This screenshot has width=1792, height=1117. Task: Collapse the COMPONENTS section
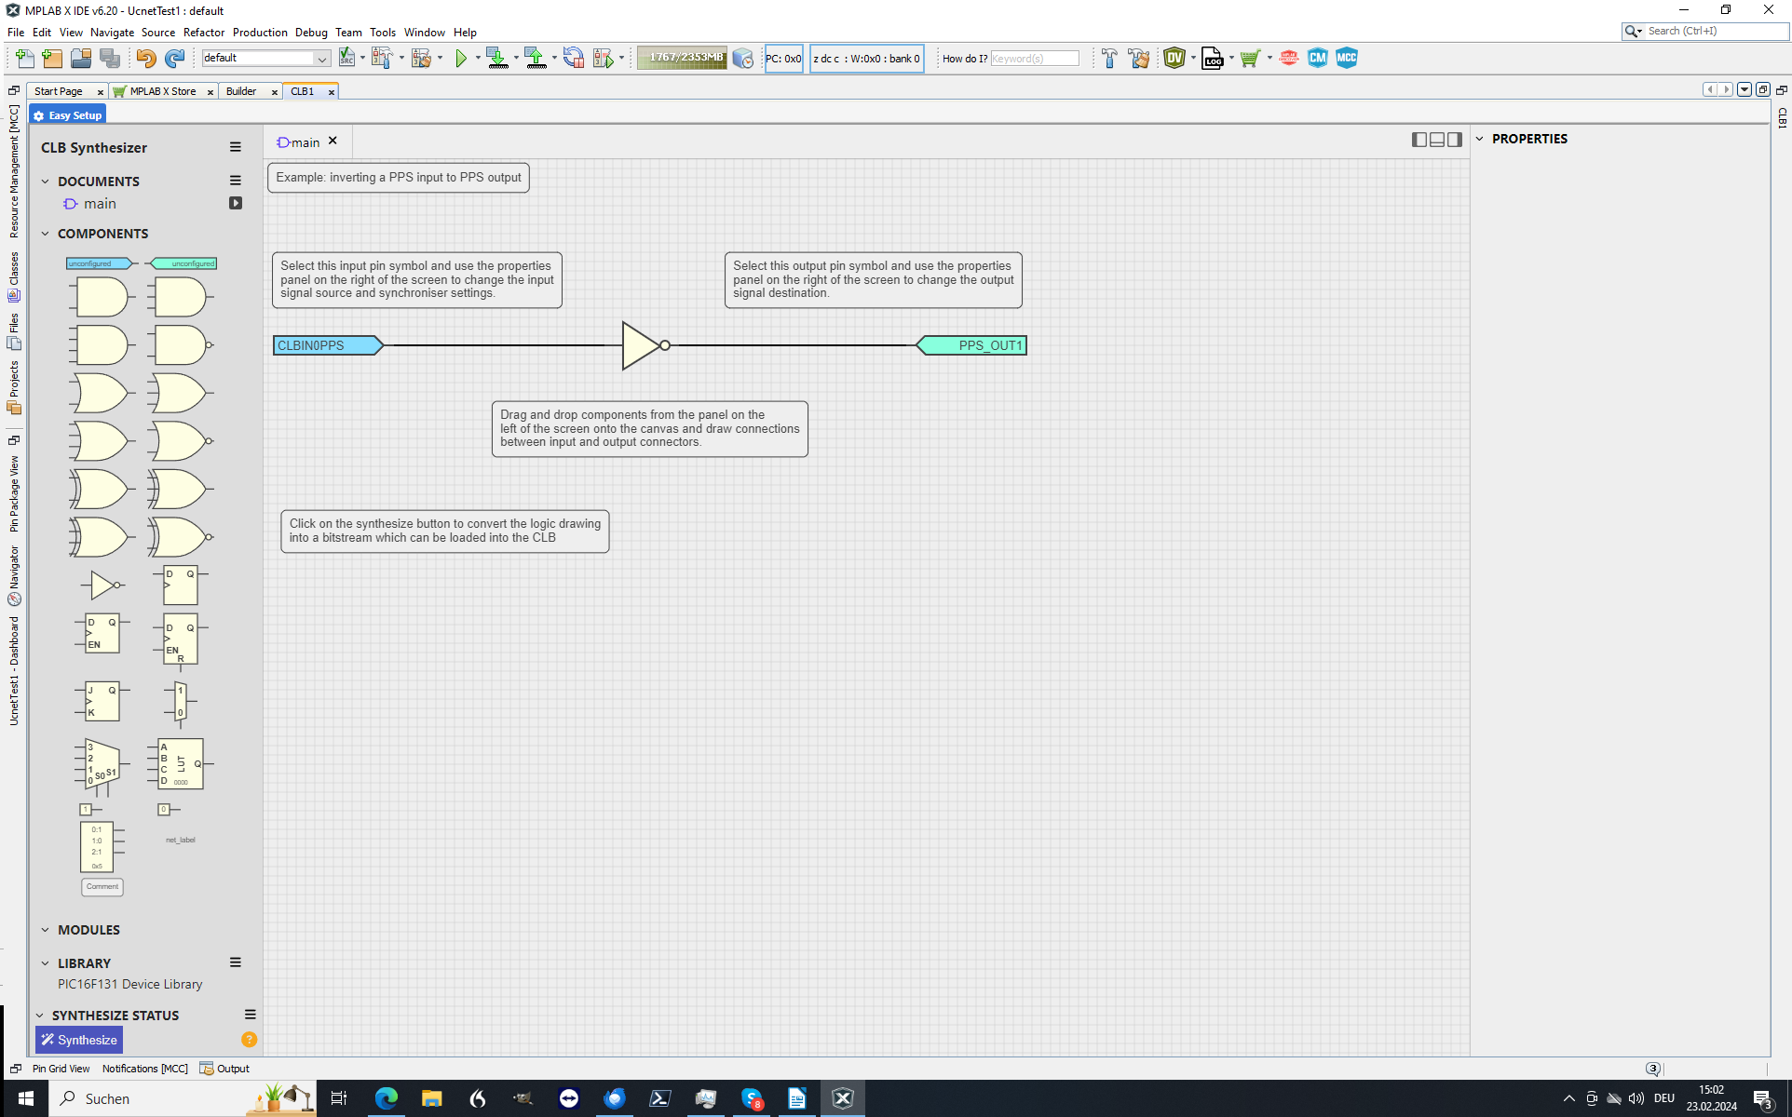(45, 234)
